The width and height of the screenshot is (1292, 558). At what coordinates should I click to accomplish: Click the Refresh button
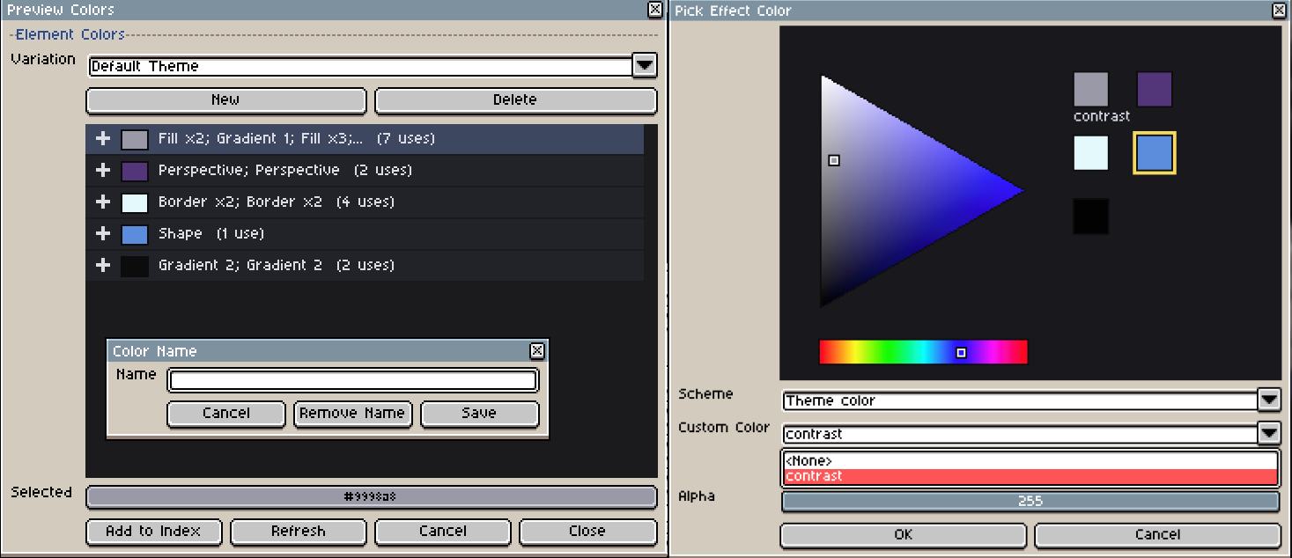coord(299,532)
